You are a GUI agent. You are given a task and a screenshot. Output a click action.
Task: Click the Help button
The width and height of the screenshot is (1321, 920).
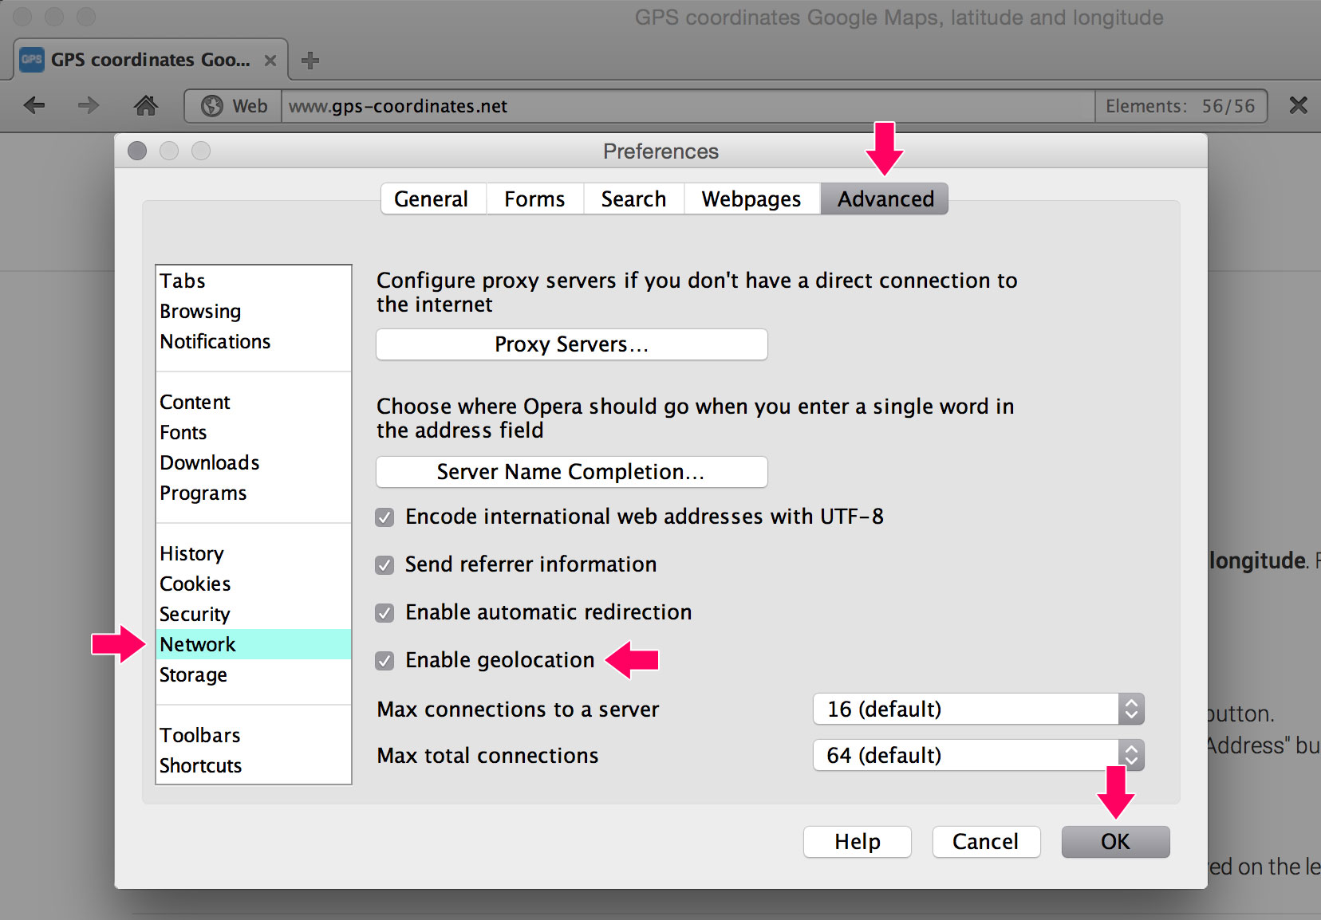858,842
